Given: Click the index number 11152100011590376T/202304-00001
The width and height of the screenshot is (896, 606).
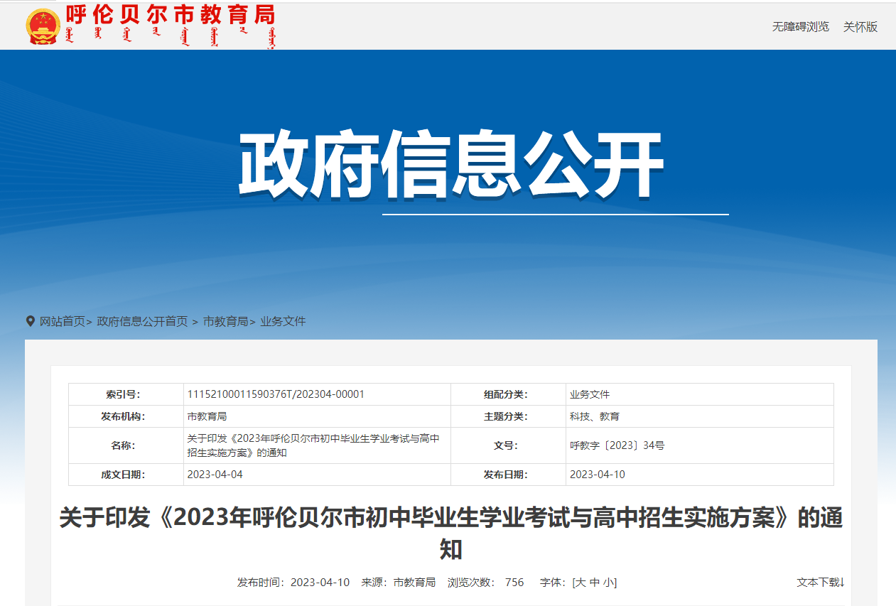Looking at the screenshot, I should click(276, 394).
